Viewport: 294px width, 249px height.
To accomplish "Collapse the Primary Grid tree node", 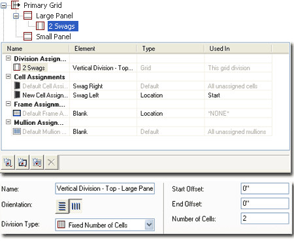I will tap(4, 5).
